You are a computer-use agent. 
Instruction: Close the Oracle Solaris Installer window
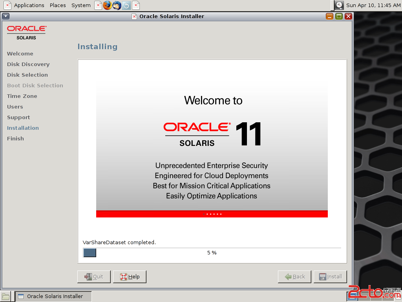[348, 17]
